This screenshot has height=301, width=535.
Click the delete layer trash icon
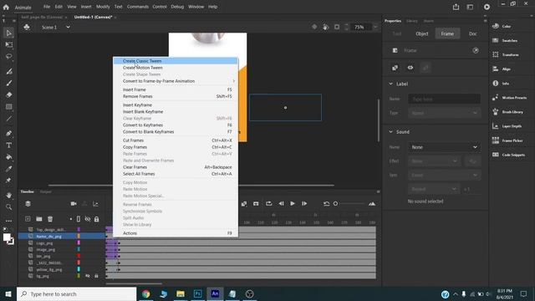click(x=50, y=219)
